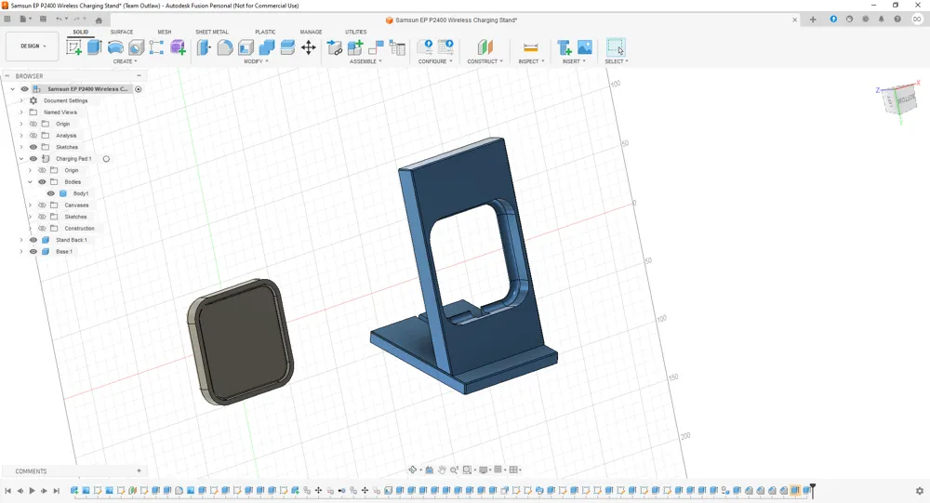
Task: Click the Configuration table icon
Action: pyautogui.click(x=445, y=47)
